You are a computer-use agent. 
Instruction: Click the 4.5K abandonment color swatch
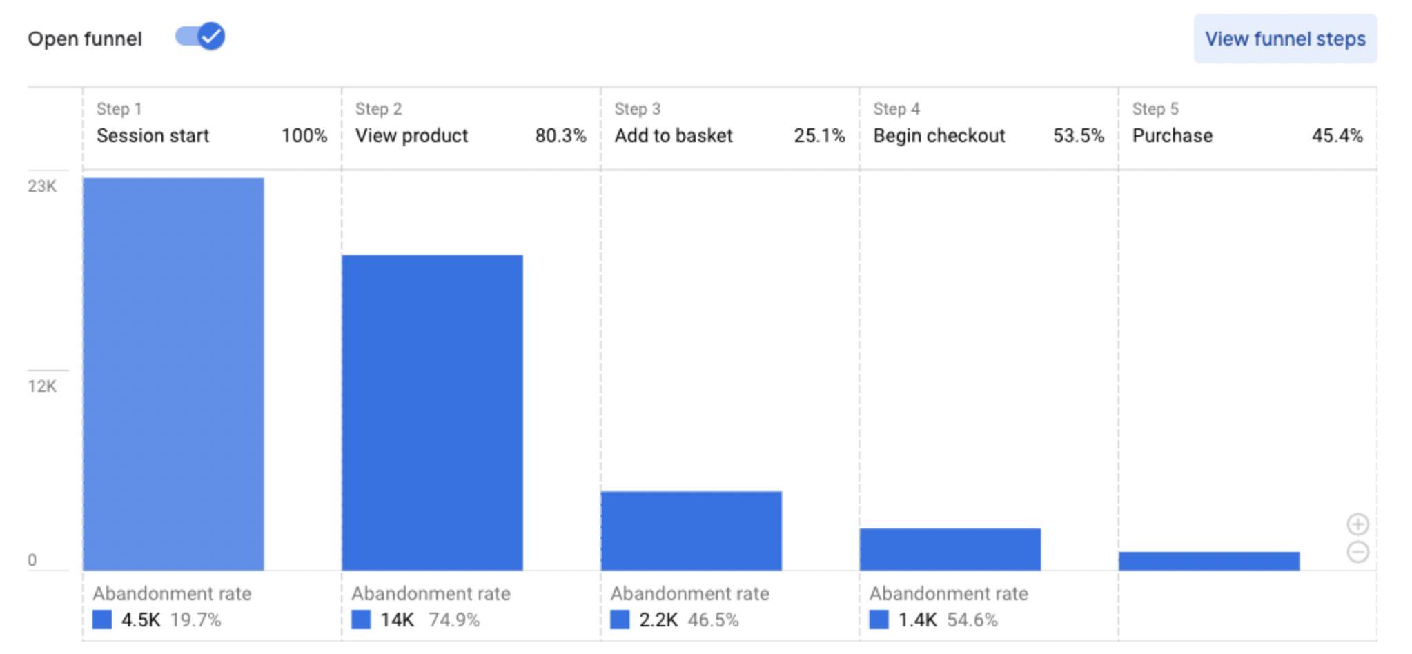coord(102,620)
